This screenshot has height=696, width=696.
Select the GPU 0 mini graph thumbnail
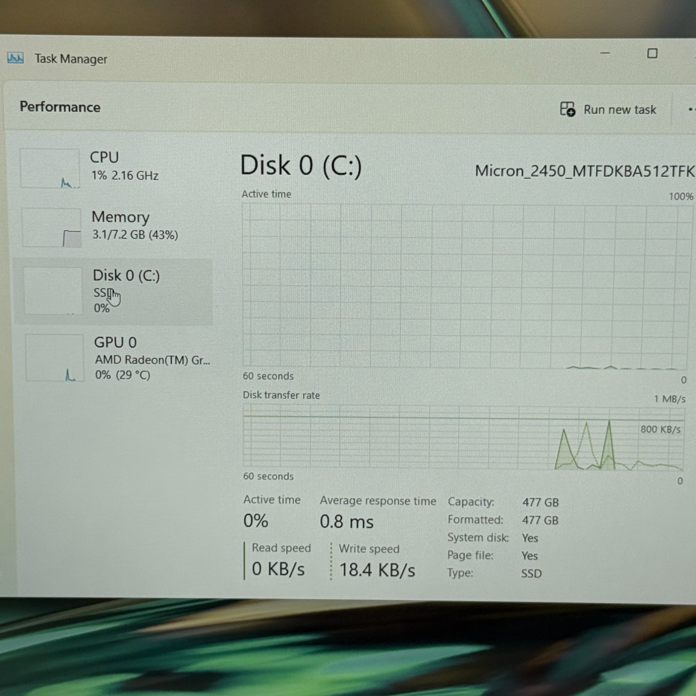(x=55, y=358)
